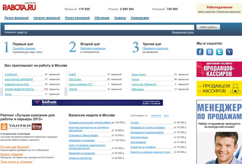This screenshot has width=242, height=164.
Task: Click Найти персонал link for employers
Action: pyautogui.click(x=206, y=11)
